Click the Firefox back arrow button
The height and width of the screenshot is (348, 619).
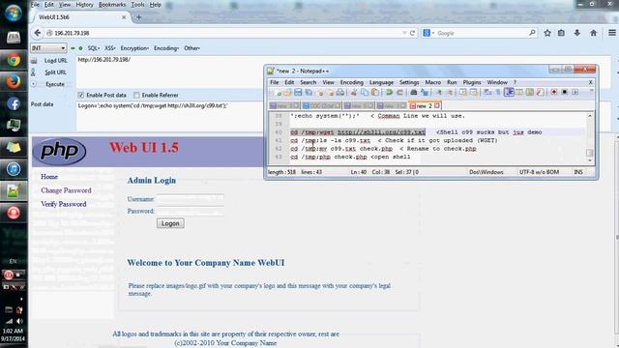click(38, 33)
